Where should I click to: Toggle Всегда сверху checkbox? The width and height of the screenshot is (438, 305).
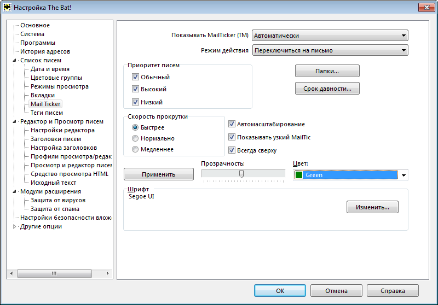[232, 150]
